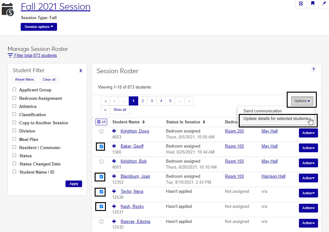
Task: Select Update details for selected students
Action: click(x=276, y=119)
